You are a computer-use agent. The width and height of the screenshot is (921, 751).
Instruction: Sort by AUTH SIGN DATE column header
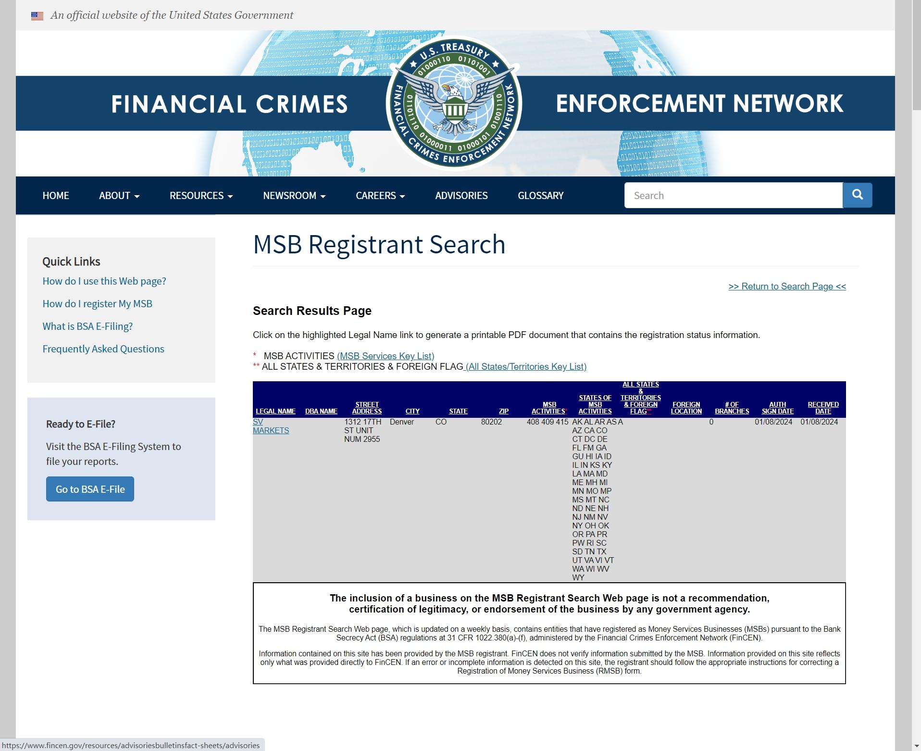point(778,408)
